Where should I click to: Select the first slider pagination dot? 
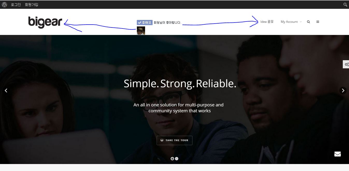[172, 159]
